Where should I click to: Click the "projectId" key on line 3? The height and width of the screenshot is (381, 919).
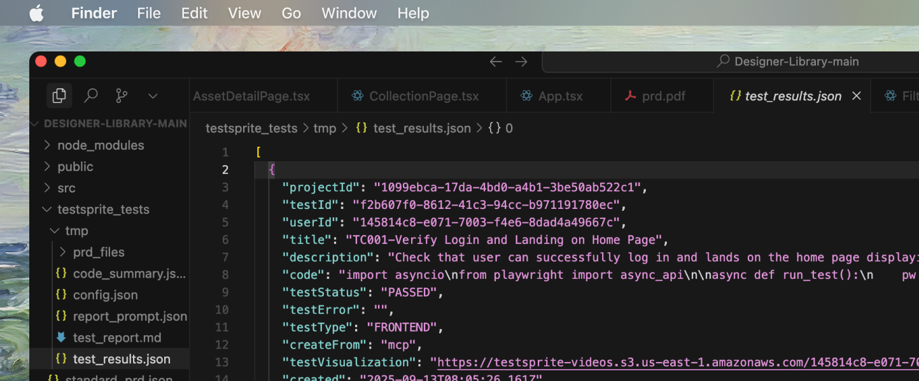321,187
